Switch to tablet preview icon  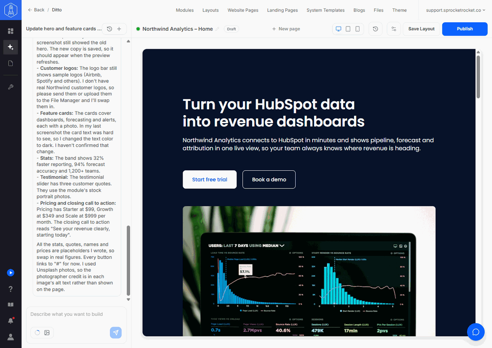[x=348, y=29]
